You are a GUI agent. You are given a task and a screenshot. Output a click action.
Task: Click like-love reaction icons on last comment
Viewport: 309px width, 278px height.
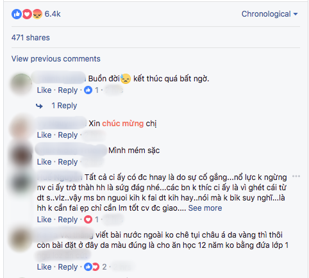click(x=92, y=266)
